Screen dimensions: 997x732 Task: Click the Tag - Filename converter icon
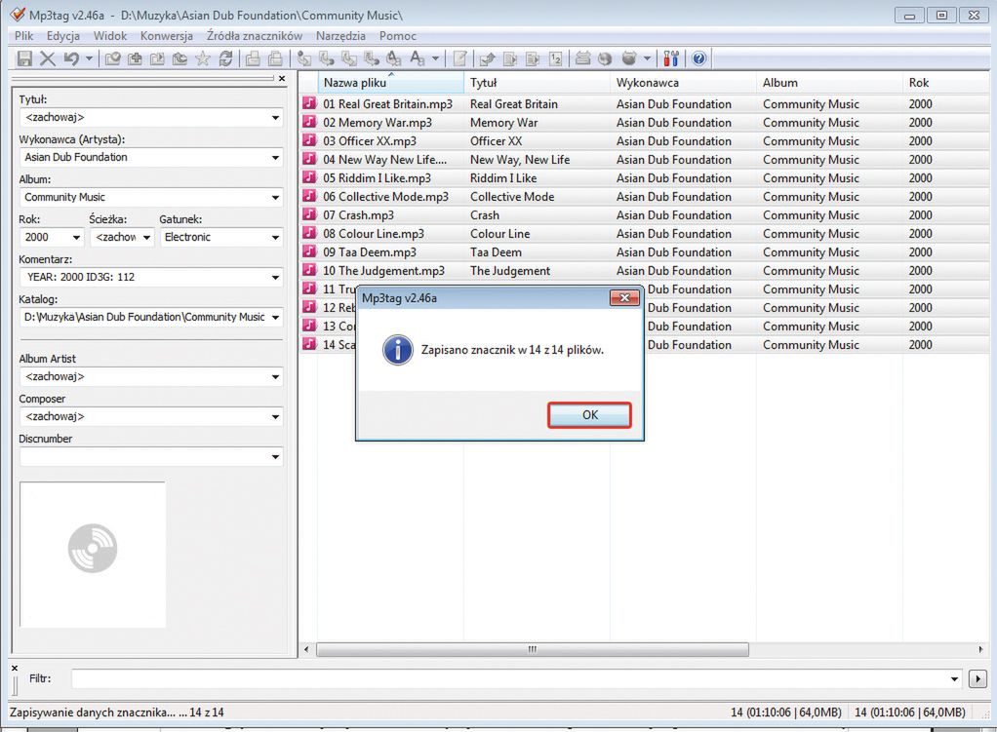click(304, 59)
